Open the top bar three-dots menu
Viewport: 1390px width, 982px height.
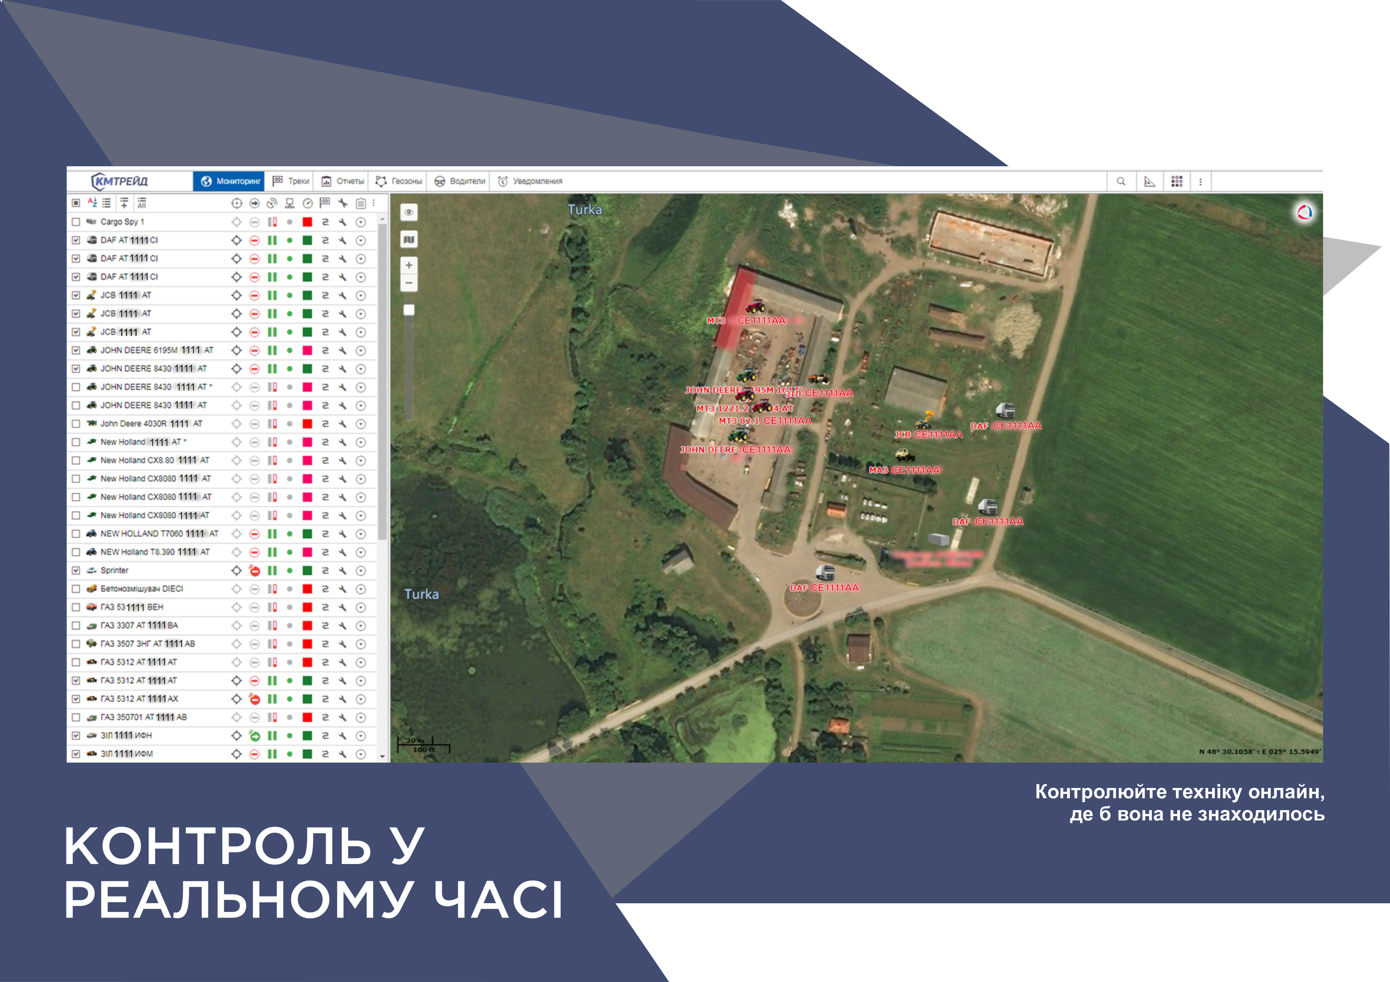pyautogui.click(x=1201, y=181)
